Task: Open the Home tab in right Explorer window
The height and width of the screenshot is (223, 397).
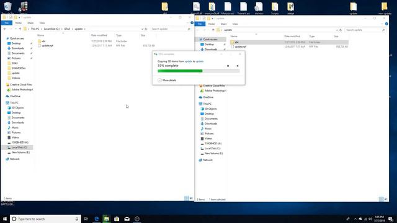Action: pos(212,24)
